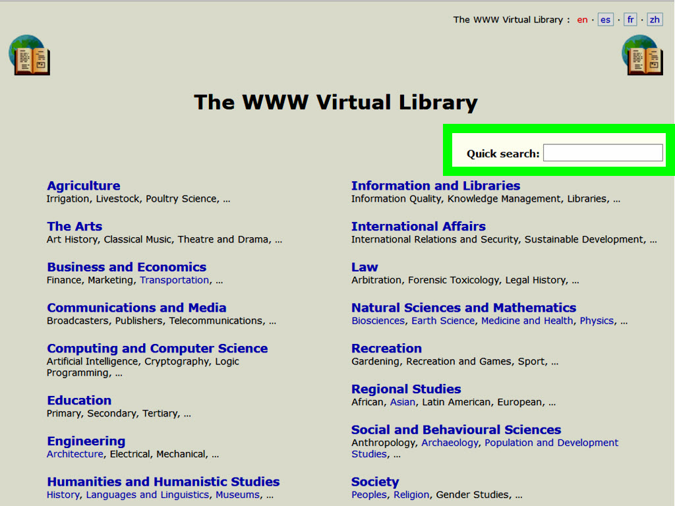Open International Affairs category
This screenshot has width=675, height=506.
coord(419,227)
